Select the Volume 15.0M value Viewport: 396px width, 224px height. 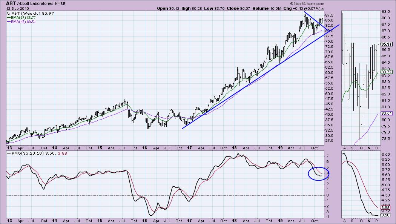267,8
